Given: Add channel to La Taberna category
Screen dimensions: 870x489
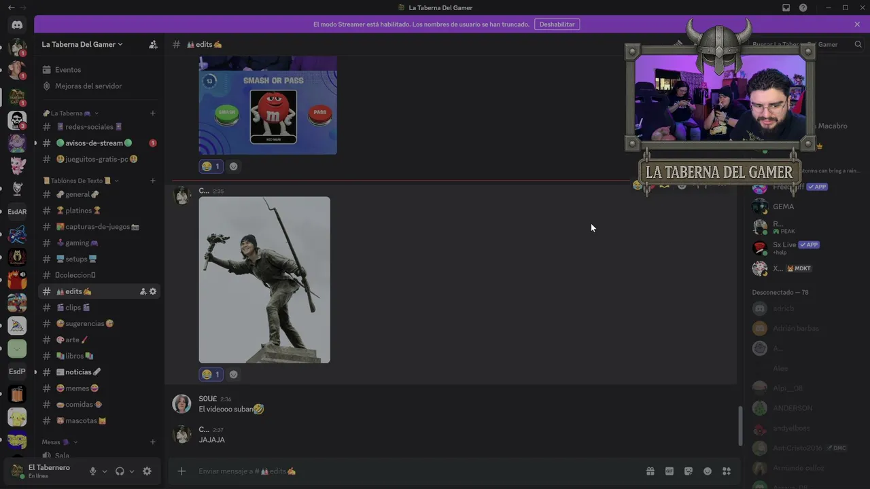Looking at the screenshot, I should click(153, 113).
